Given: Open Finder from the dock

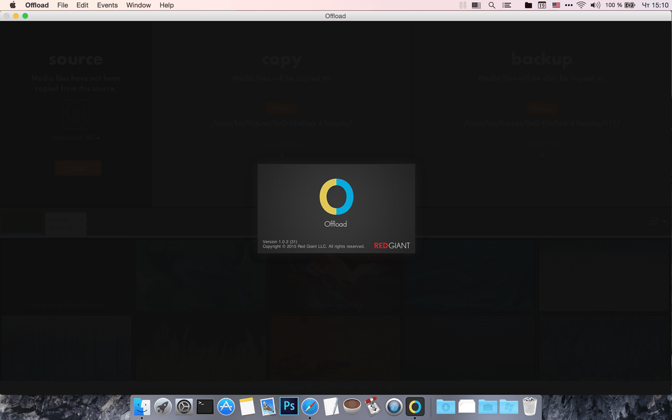Looking at the screenshot, I should click(142, 406).
